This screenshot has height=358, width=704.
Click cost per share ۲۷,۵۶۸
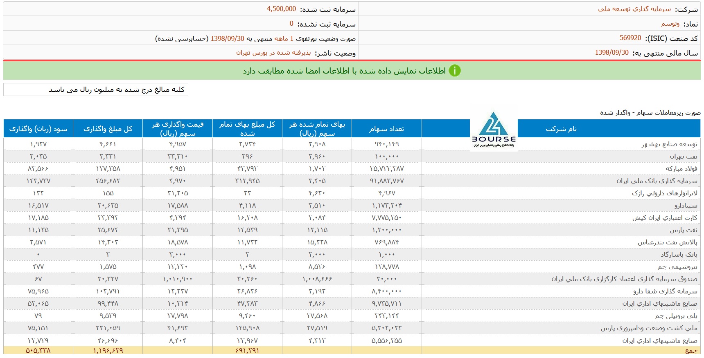317,316
